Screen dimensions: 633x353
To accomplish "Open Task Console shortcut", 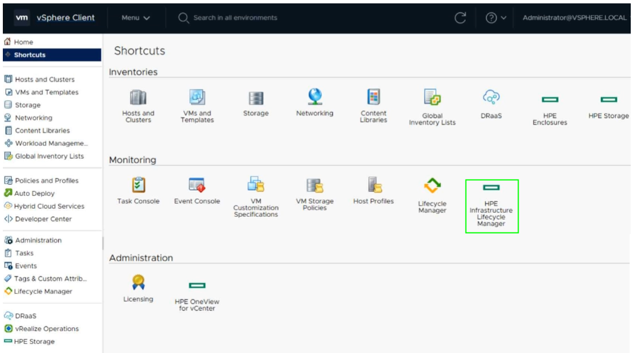I will (138, 191).
